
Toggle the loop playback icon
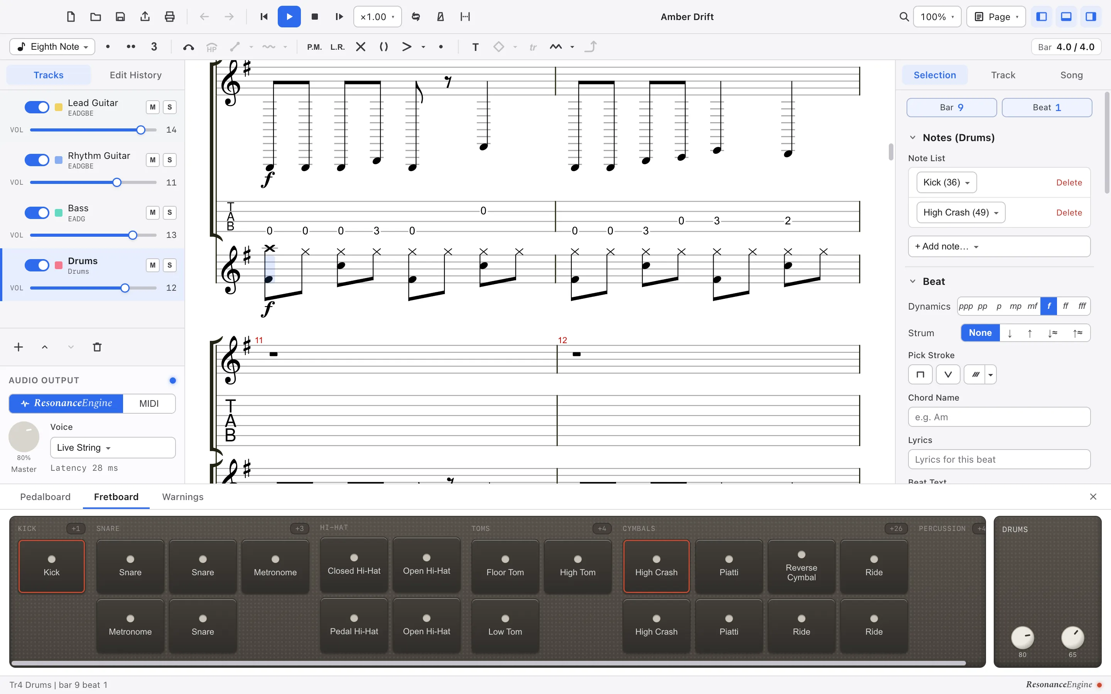pyautogui.click(x=415, y=17)
